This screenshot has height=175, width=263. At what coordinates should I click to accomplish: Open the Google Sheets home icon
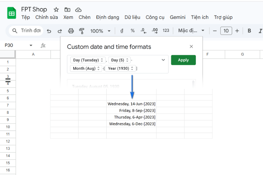click(12, 13)
